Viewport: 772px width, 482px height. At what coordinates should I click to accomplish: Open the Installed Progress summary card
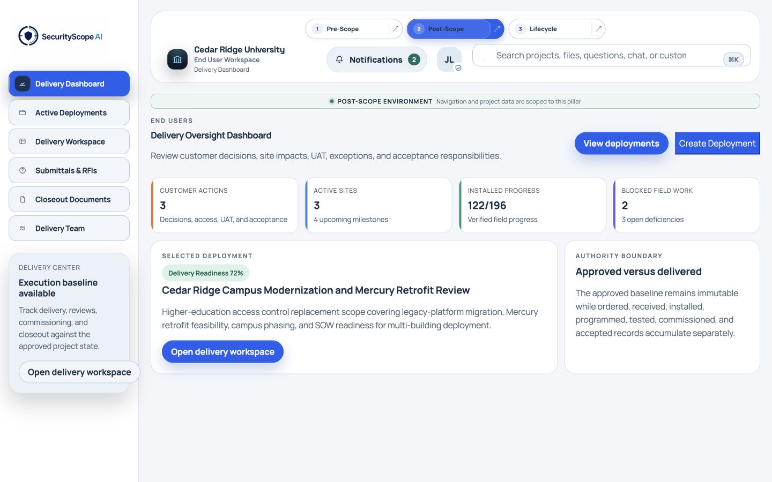coord(532,205)
